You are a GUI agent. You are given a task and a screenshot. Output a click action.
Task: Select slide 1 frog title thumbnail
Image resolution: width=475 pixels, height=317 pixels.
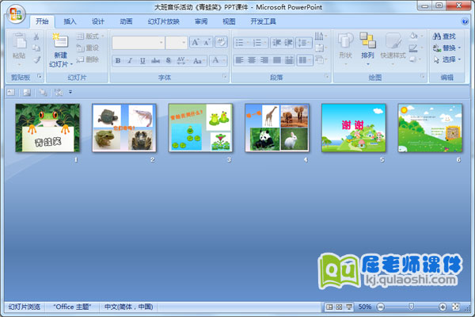[x=47, y=128]
